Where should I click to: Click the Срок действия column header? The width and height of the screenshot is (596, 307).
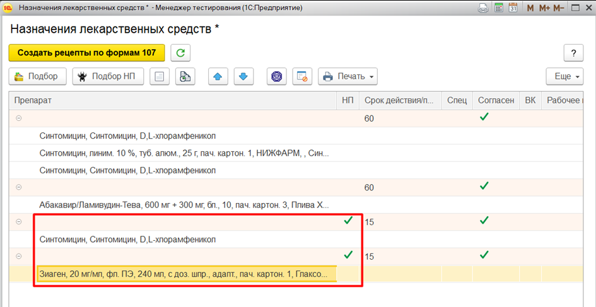pos(400,100)
